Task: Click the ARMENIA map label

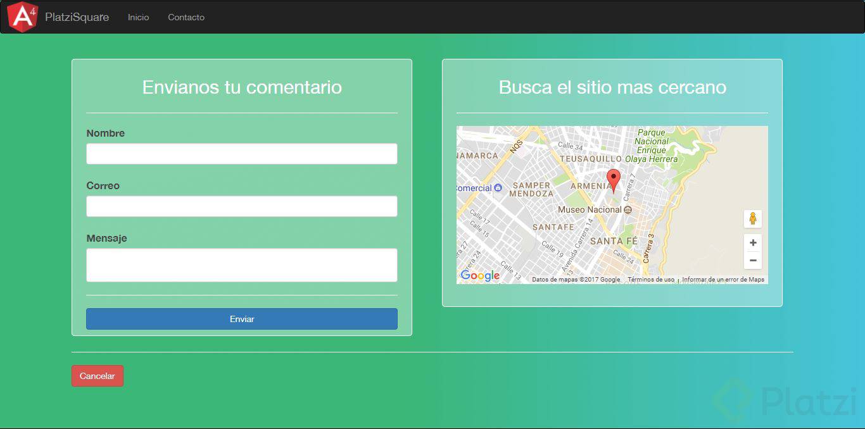Action: 591,186
